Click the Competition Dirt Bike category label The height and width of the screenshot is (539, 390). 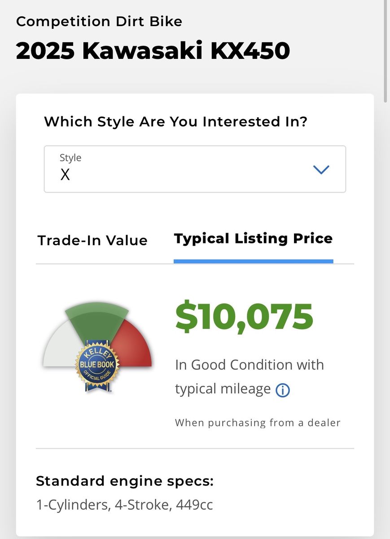pyautogui.click(x=99, y=22)
